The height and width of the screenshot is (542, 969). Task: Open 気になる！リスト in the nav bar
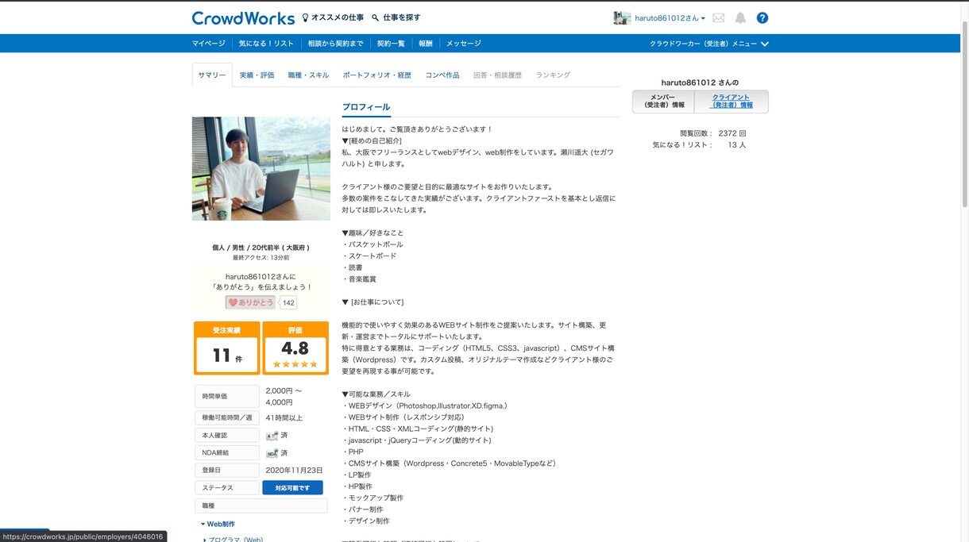266,44
